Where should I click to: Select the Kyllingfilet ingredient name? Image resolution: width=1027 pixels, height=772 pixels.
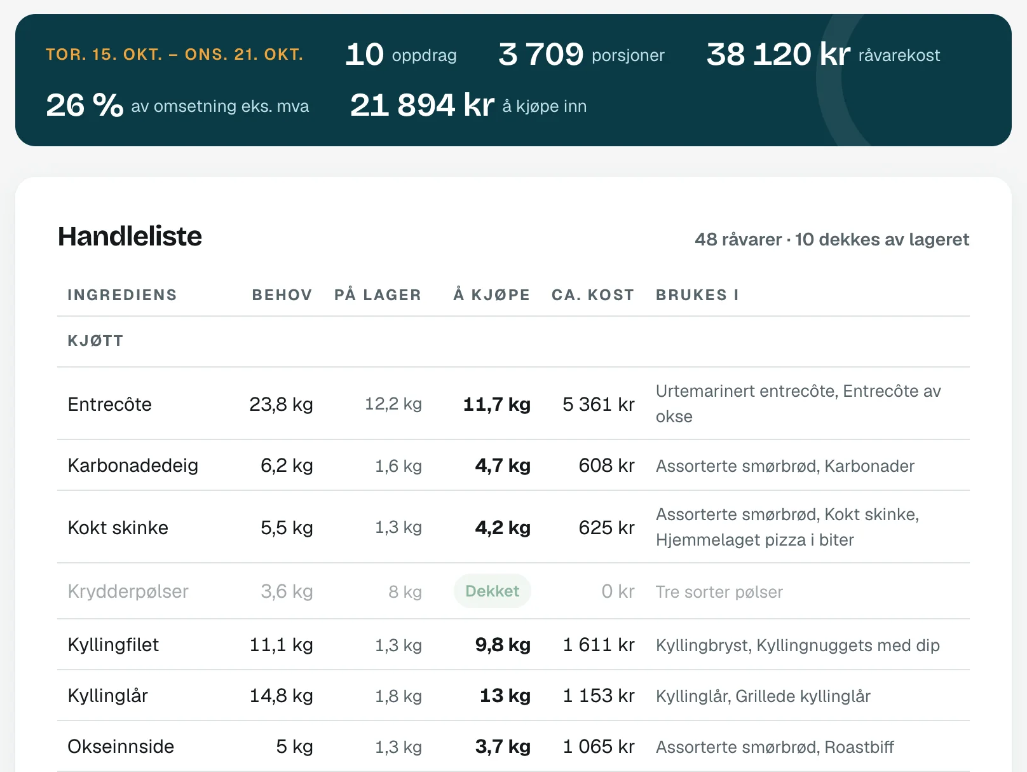(114, 645)
